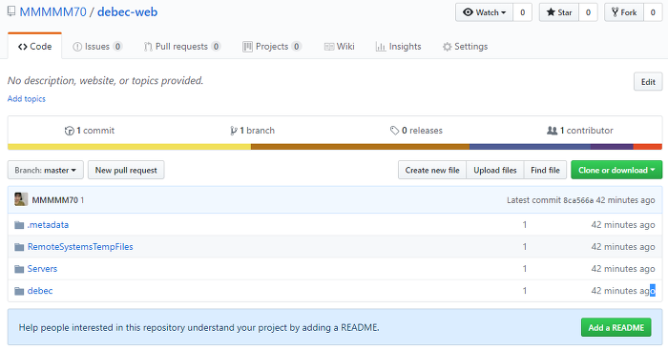Screen dimensions: 668x350
Task: Click the red-orange segment of language bar
Action: 648,147
